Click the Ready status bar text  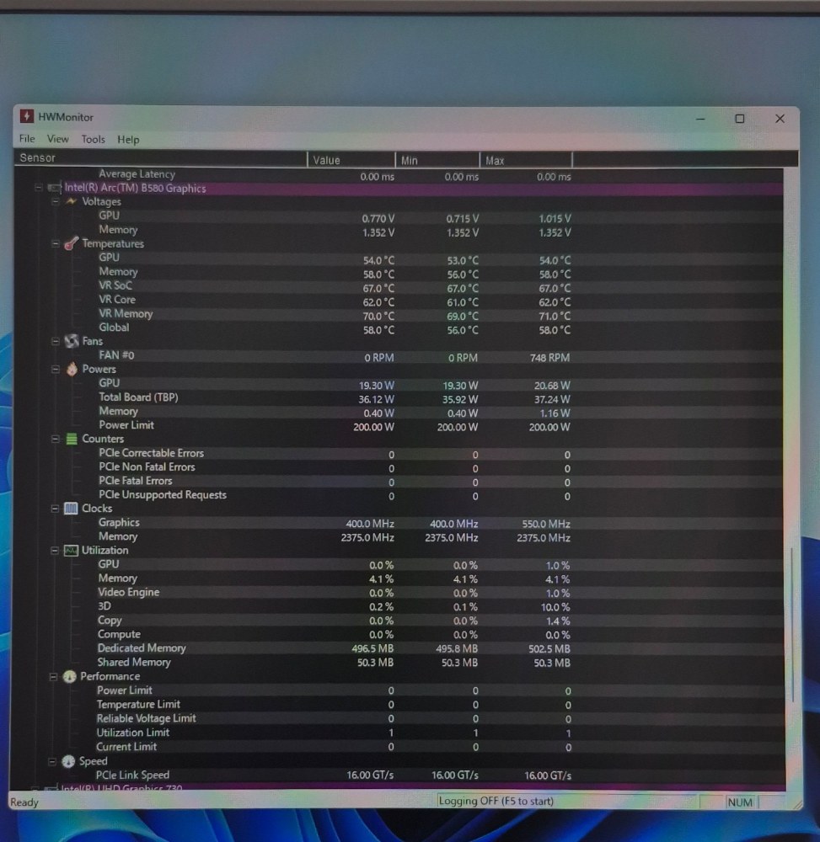(x=24, y=802)
